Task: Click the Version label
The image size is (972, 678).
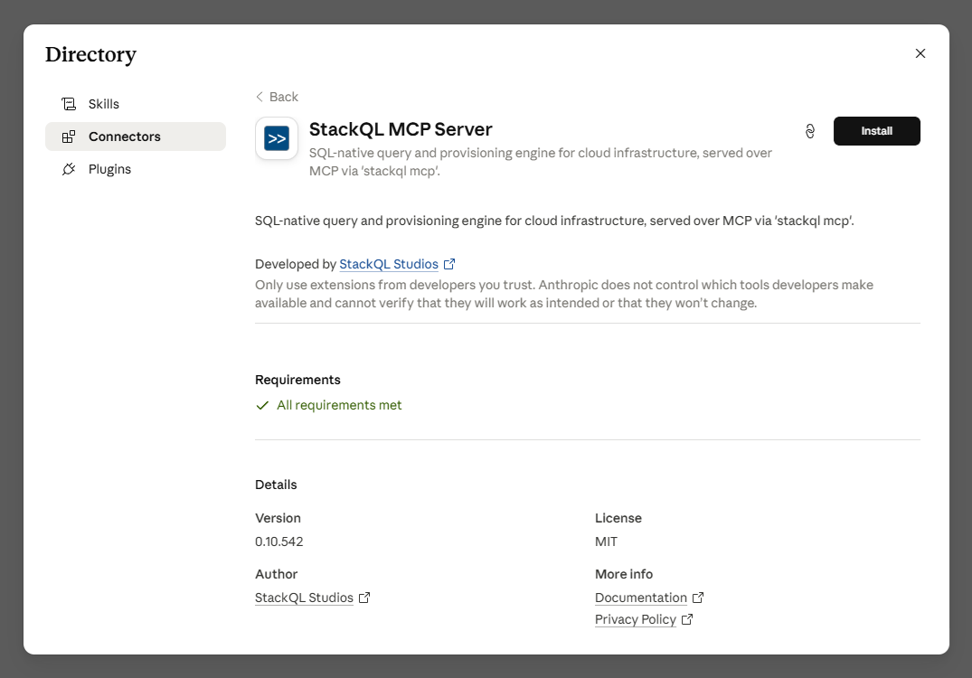Action: coord(278,518)
